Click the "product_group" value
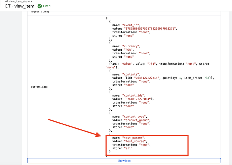Screen dimensions: 232x165 [x=137, y=120]
